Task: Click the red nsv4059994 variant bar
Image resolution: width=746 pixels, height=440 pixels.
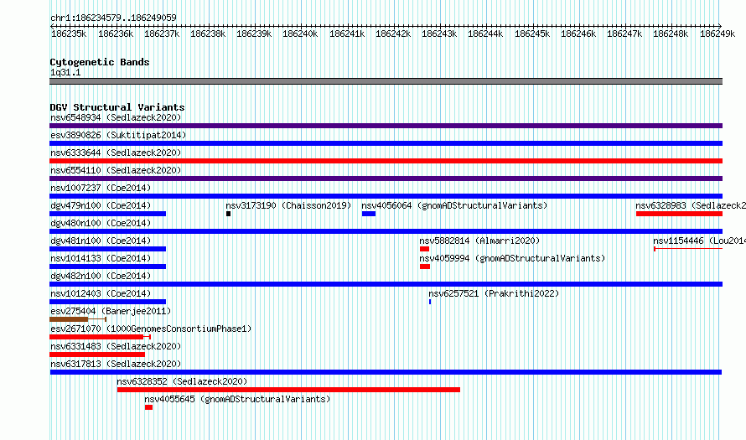Action: click(425, 267)
